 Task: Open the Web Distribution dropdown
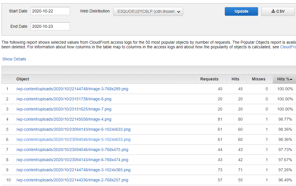pos(148,12)
